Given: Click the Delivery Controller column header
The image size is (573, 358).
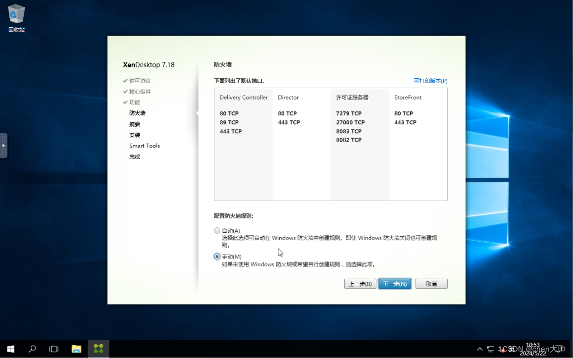Looking at the screenshot, I should coord(244,98).
